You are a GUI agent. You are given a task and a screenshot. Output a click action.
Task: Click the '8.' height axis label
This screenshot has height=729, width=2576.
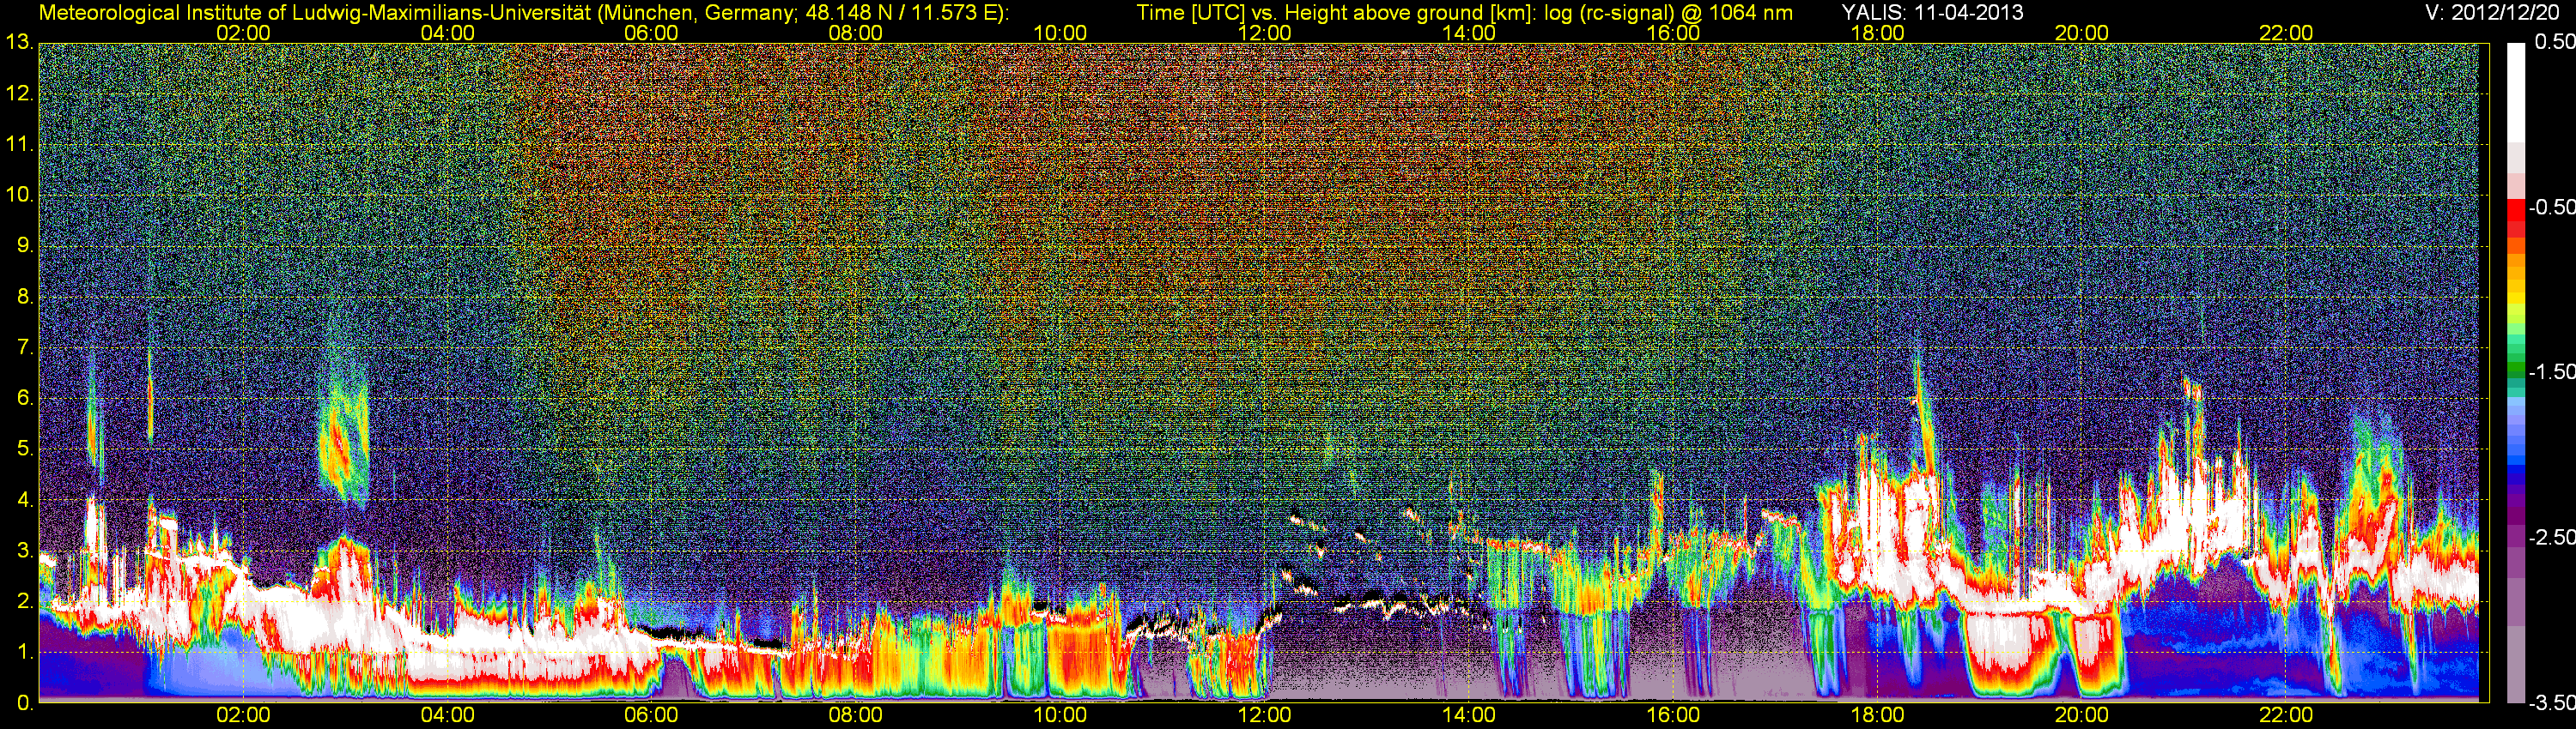pos(24,297)
